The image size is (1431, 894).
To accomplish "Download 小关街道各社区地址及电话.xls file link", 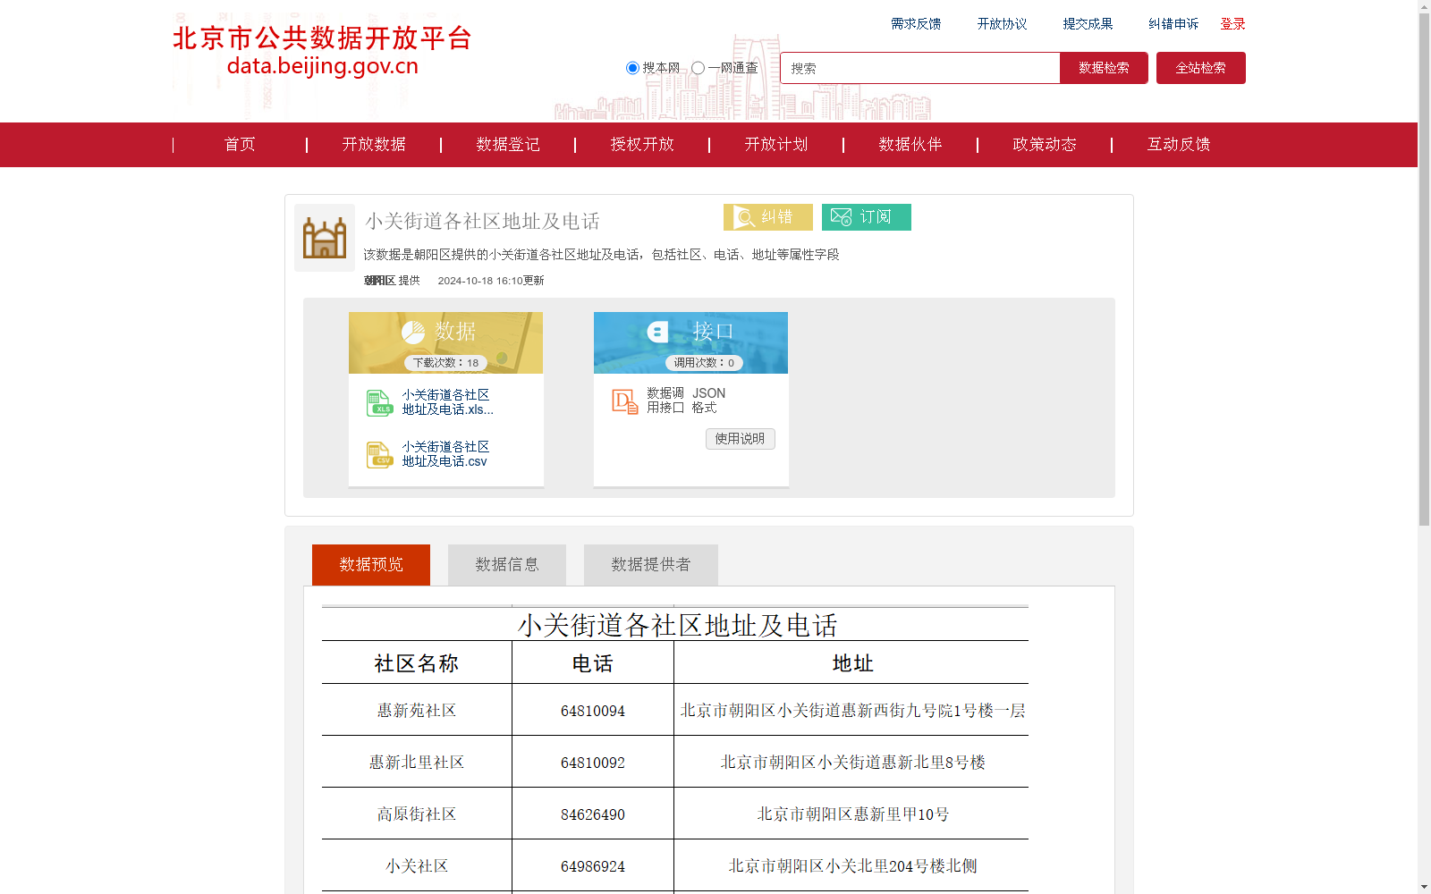I will (x=447, y=402).
